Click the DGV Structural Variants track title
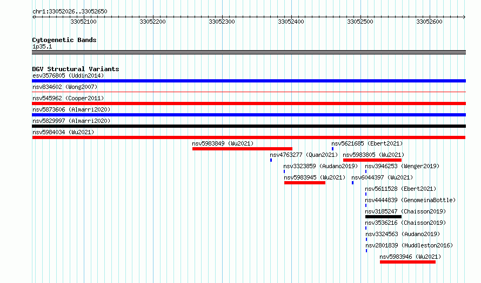Screen dimensions: 481x283 click(x=76, y=69)
